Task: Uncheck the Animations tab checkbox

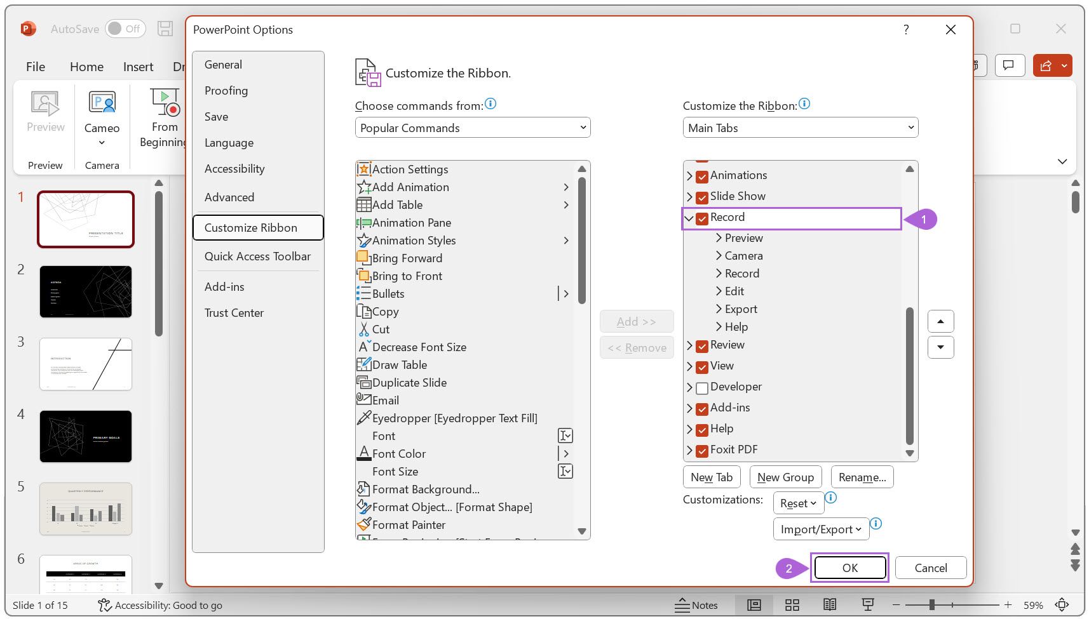Action: [702, 176]
